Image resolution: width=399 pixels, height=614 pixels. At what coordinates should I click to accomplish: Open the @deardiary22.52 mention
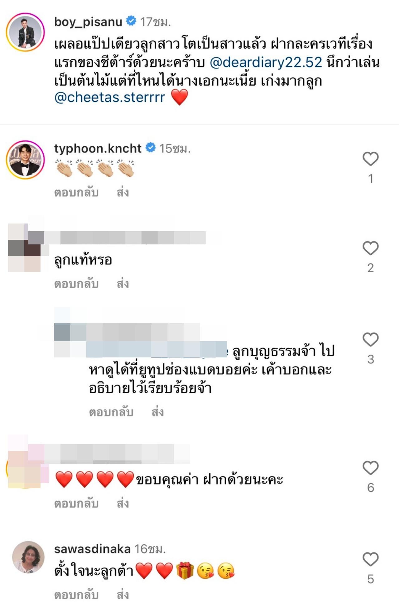click(x=266, y=62)
